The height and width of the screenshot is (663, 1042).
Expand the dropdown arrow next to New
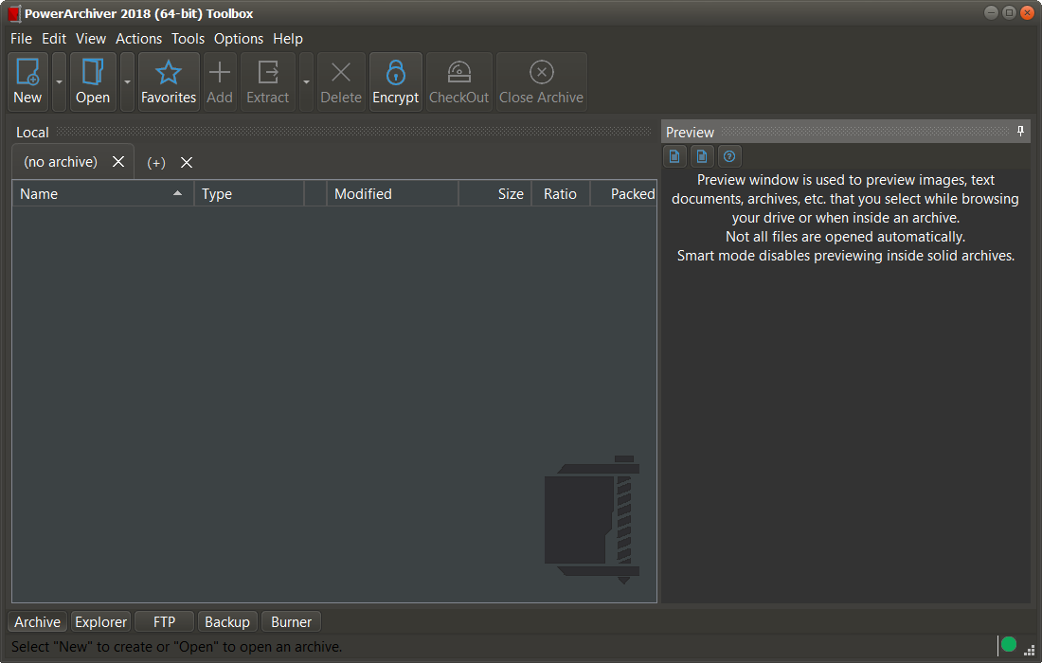pos(59,81)
